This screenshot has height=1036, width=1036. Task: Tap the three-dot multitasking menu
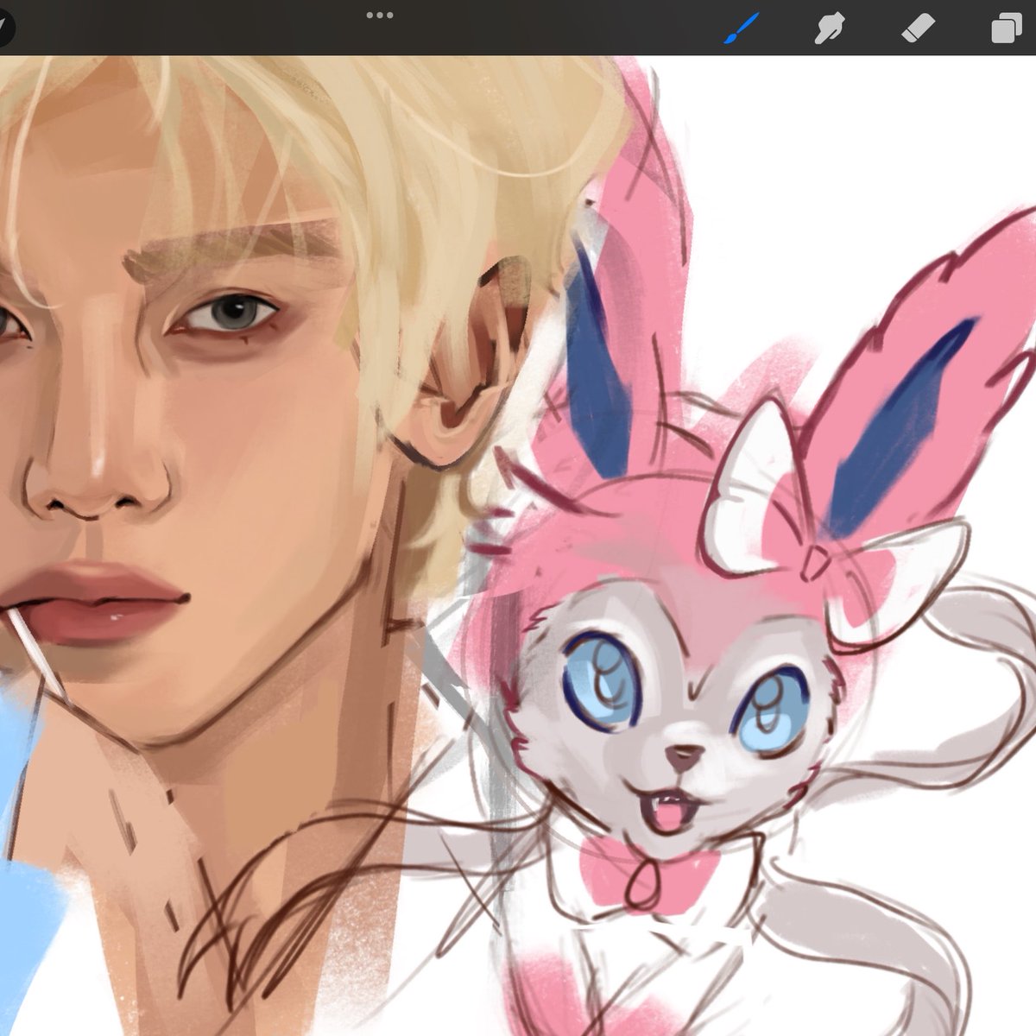click(380, 16)
